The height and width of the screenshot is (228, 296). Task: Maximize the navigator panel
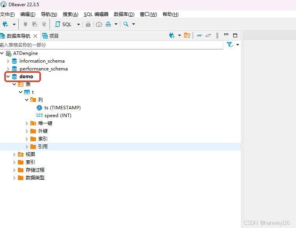[235, 35]
